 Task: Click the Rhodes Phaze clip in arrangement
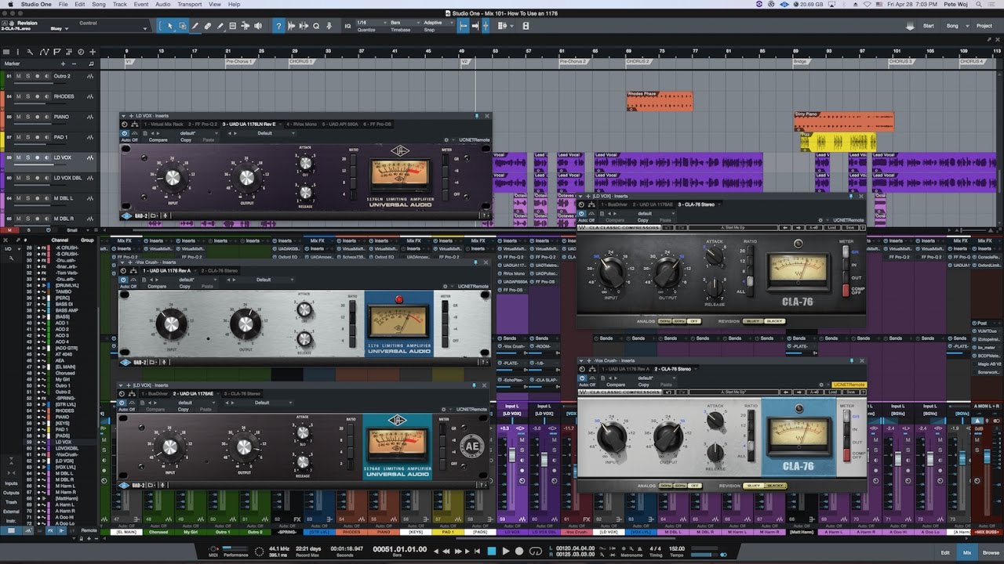click(x=660, y=101)
